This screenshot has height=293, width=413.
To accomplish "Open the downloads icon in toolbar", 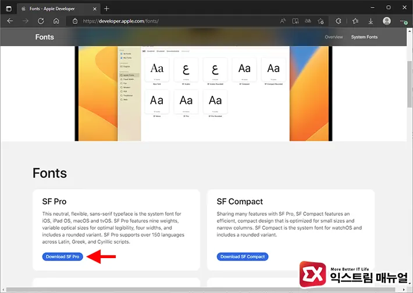I will click(x=371, y=21).
